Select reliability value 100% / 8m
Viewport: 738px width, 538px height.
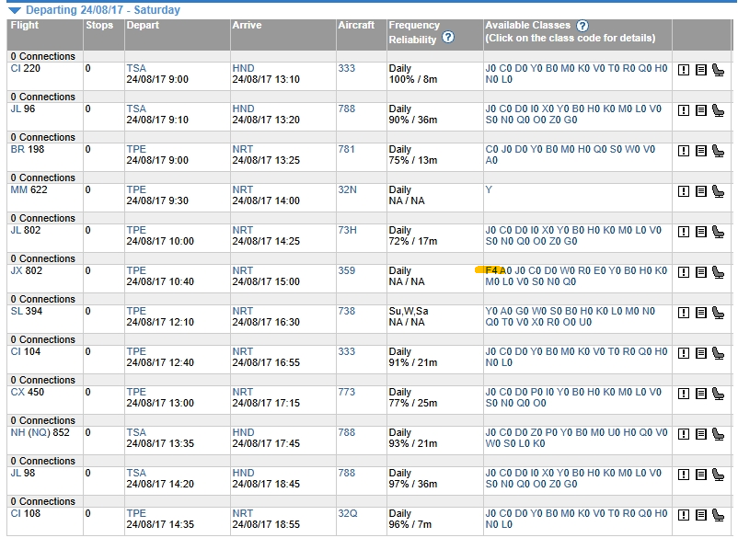click(413, 79)
